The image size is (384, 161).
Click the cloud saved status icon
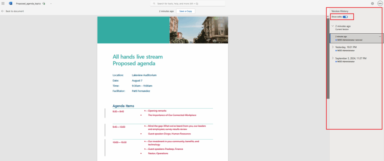pyautogui.click(x=43, y=4)
